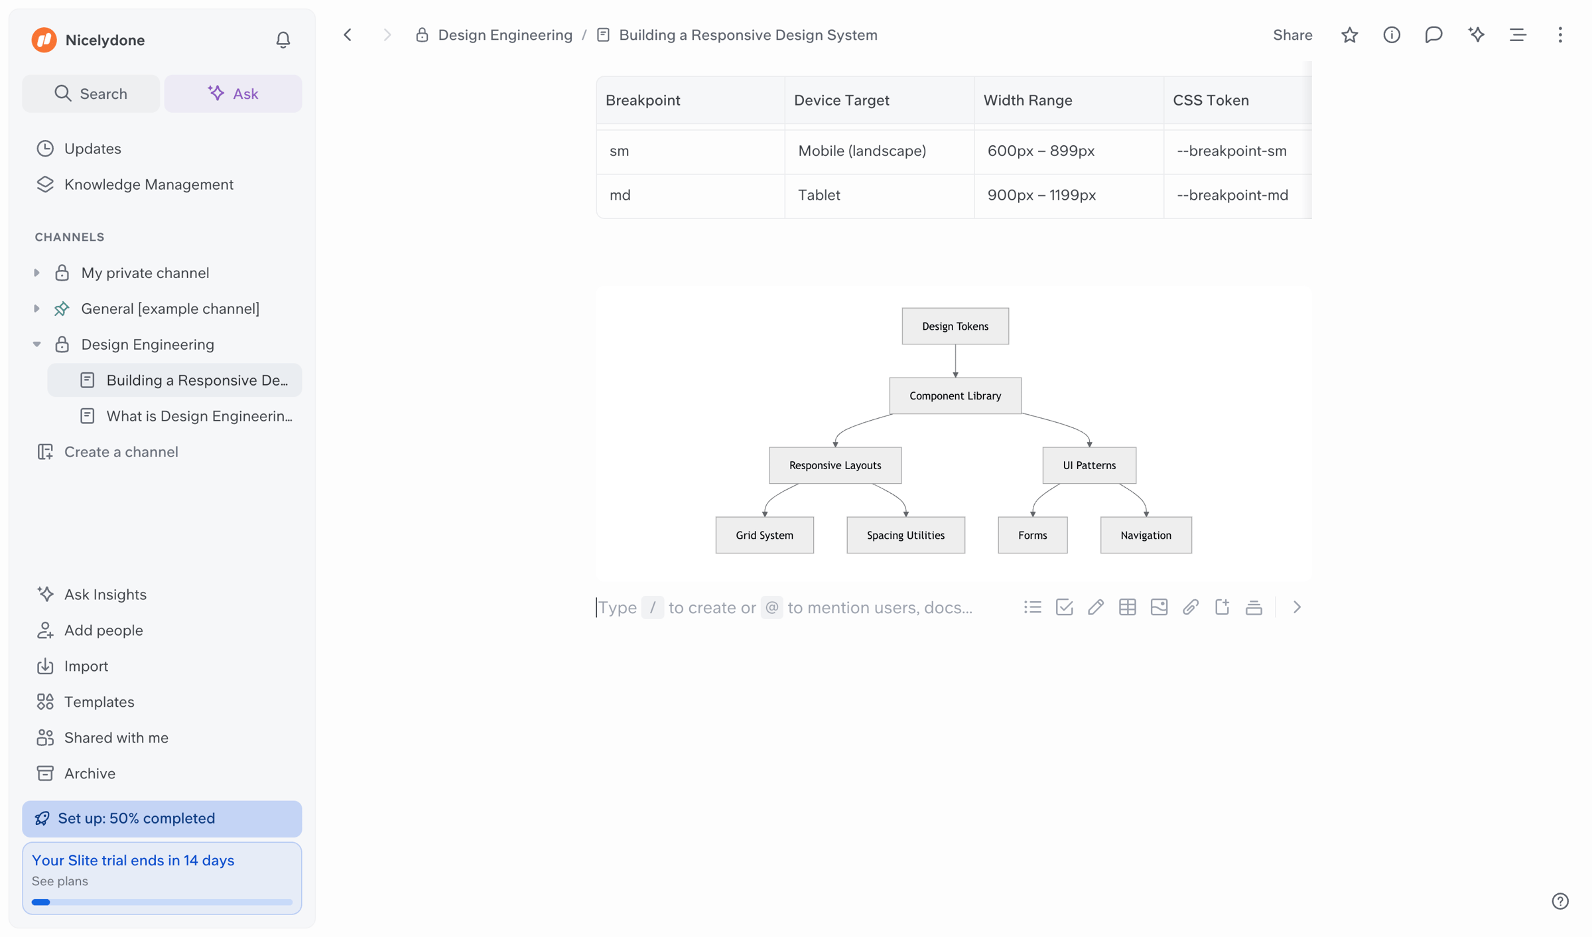The image size is (1592, 937).
Task: Insert a table from editor toolbar
Action: [x=1127, y=607]
